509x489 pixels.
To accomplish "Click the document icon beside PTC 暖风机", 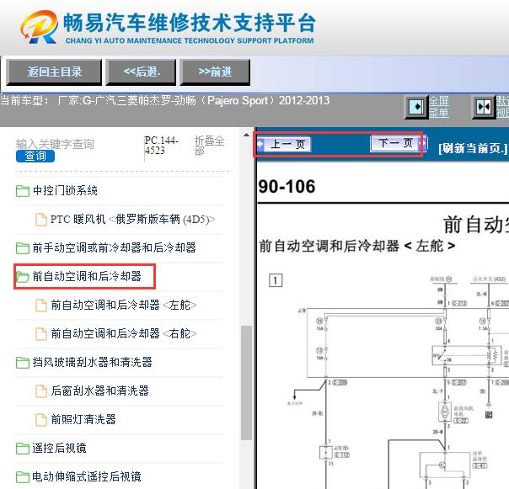I will click(x=41, y=219).
